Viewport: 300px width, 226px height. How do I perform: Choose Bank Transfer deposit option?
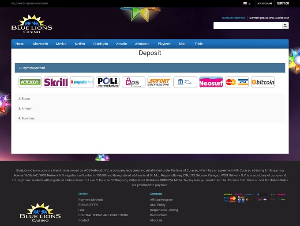click(185, 82)
